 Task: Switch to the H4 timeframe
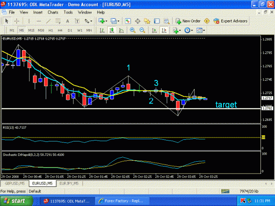click(x=60, y=30)
